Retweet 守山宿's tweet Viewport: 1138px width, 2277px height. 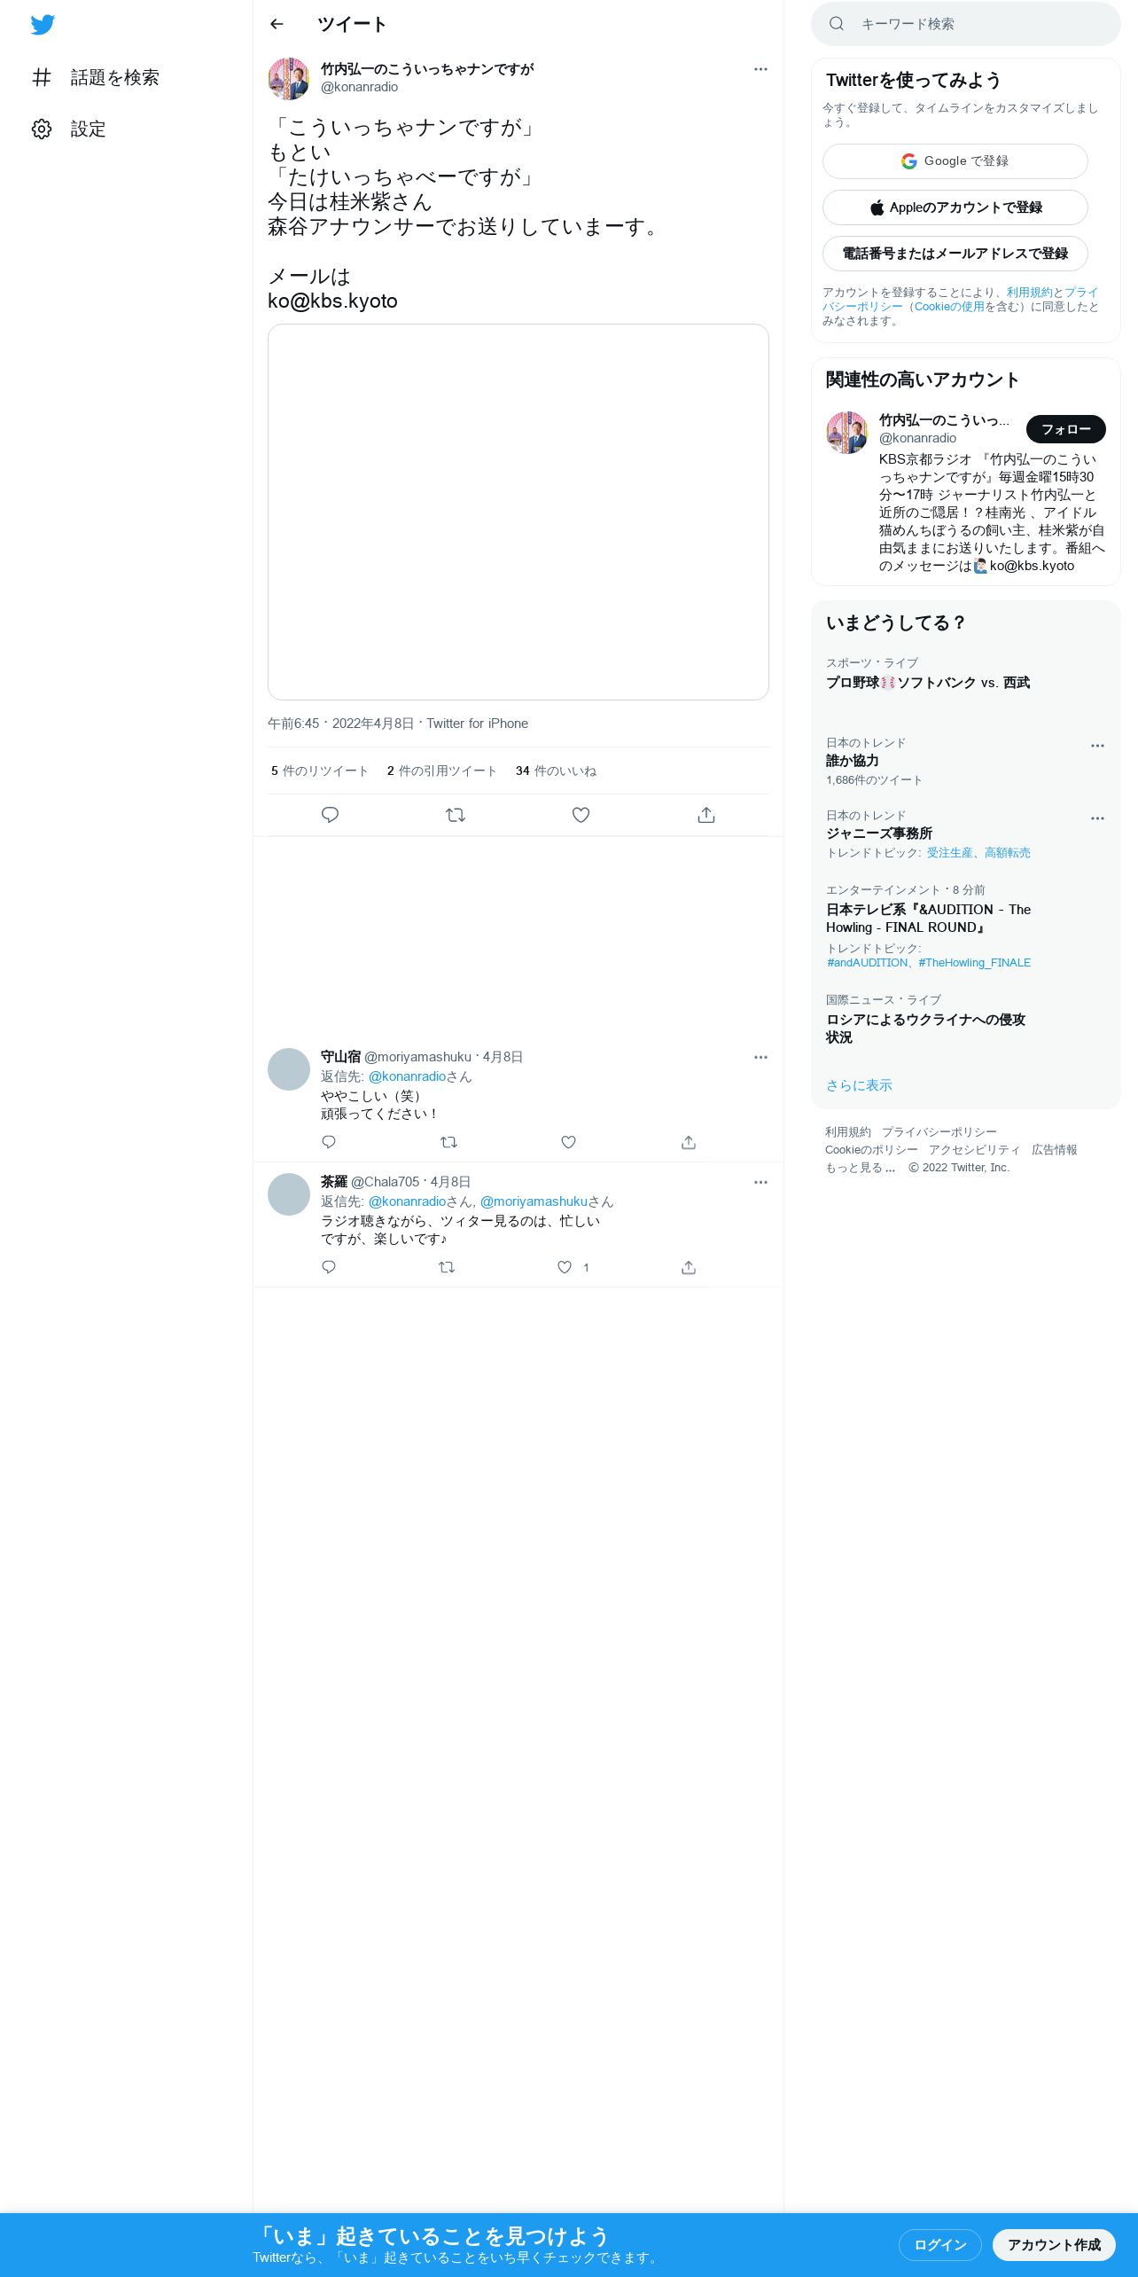pyautogui.click(x=448, y=1142)
